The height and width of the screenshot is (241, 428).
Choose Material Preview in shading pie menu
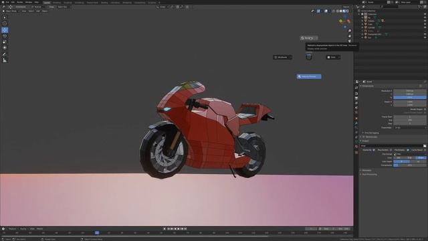(309, 76)
